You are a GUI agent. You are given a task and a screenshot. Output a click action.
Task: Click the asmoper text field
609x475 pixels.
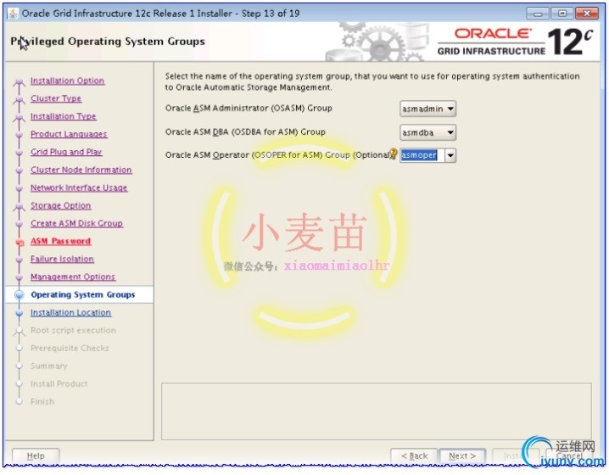click(x=422, y=155)
